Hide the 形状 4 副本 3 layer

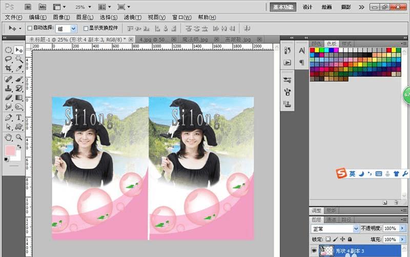point(314,251)
